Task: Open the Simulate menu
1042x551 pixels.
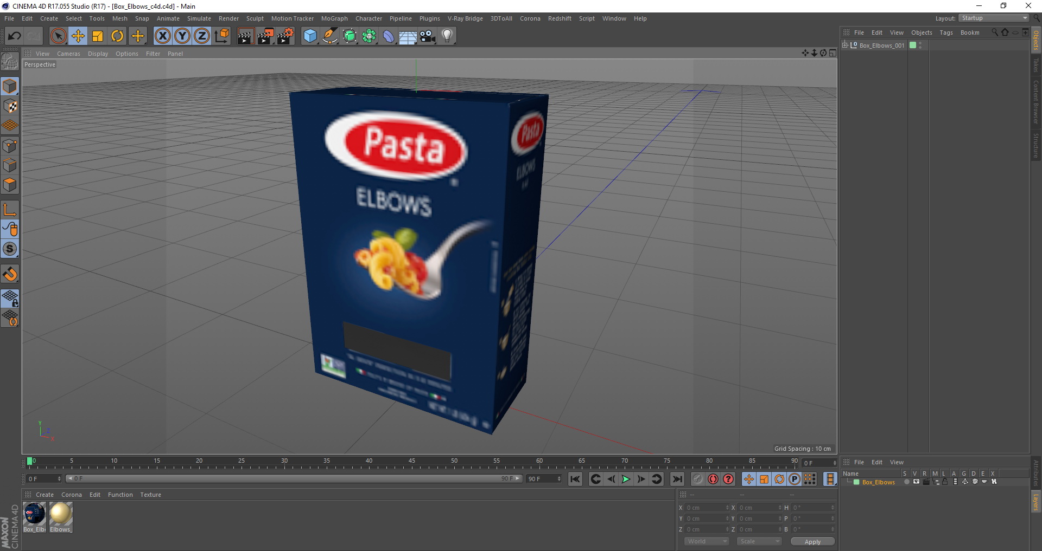Action: (199, 18)
